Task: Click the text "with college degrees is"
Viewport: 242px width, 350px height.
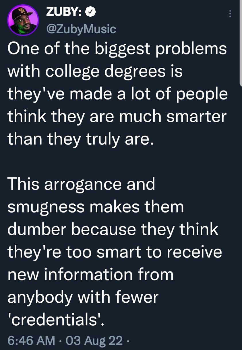Action: click(x=95, y=71)
